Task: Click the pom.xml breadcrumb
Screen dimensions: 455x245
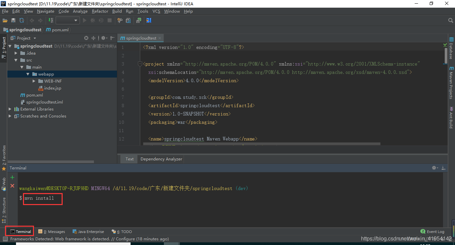Action: tap(57, 30)
